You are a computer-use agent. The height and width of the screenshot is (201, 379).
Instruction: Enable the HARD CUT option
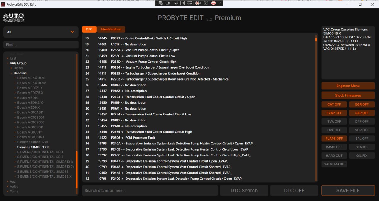point(334,155)
